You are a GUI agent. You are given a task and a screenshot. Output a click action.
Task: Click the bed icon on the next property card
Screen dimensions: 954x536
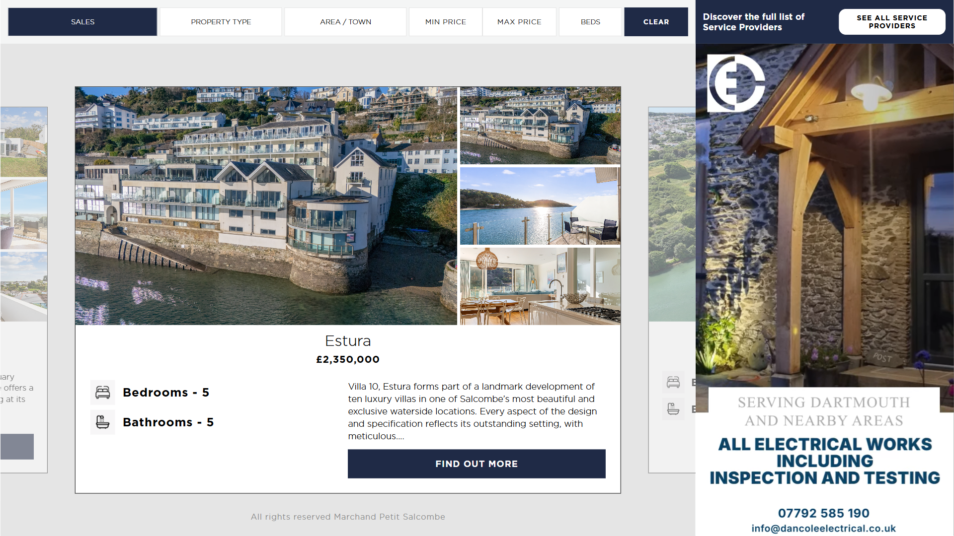tap(673, 382)
